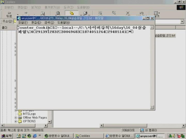
Task: Click the Delete (X) toolbar icon
Action: 128,13
